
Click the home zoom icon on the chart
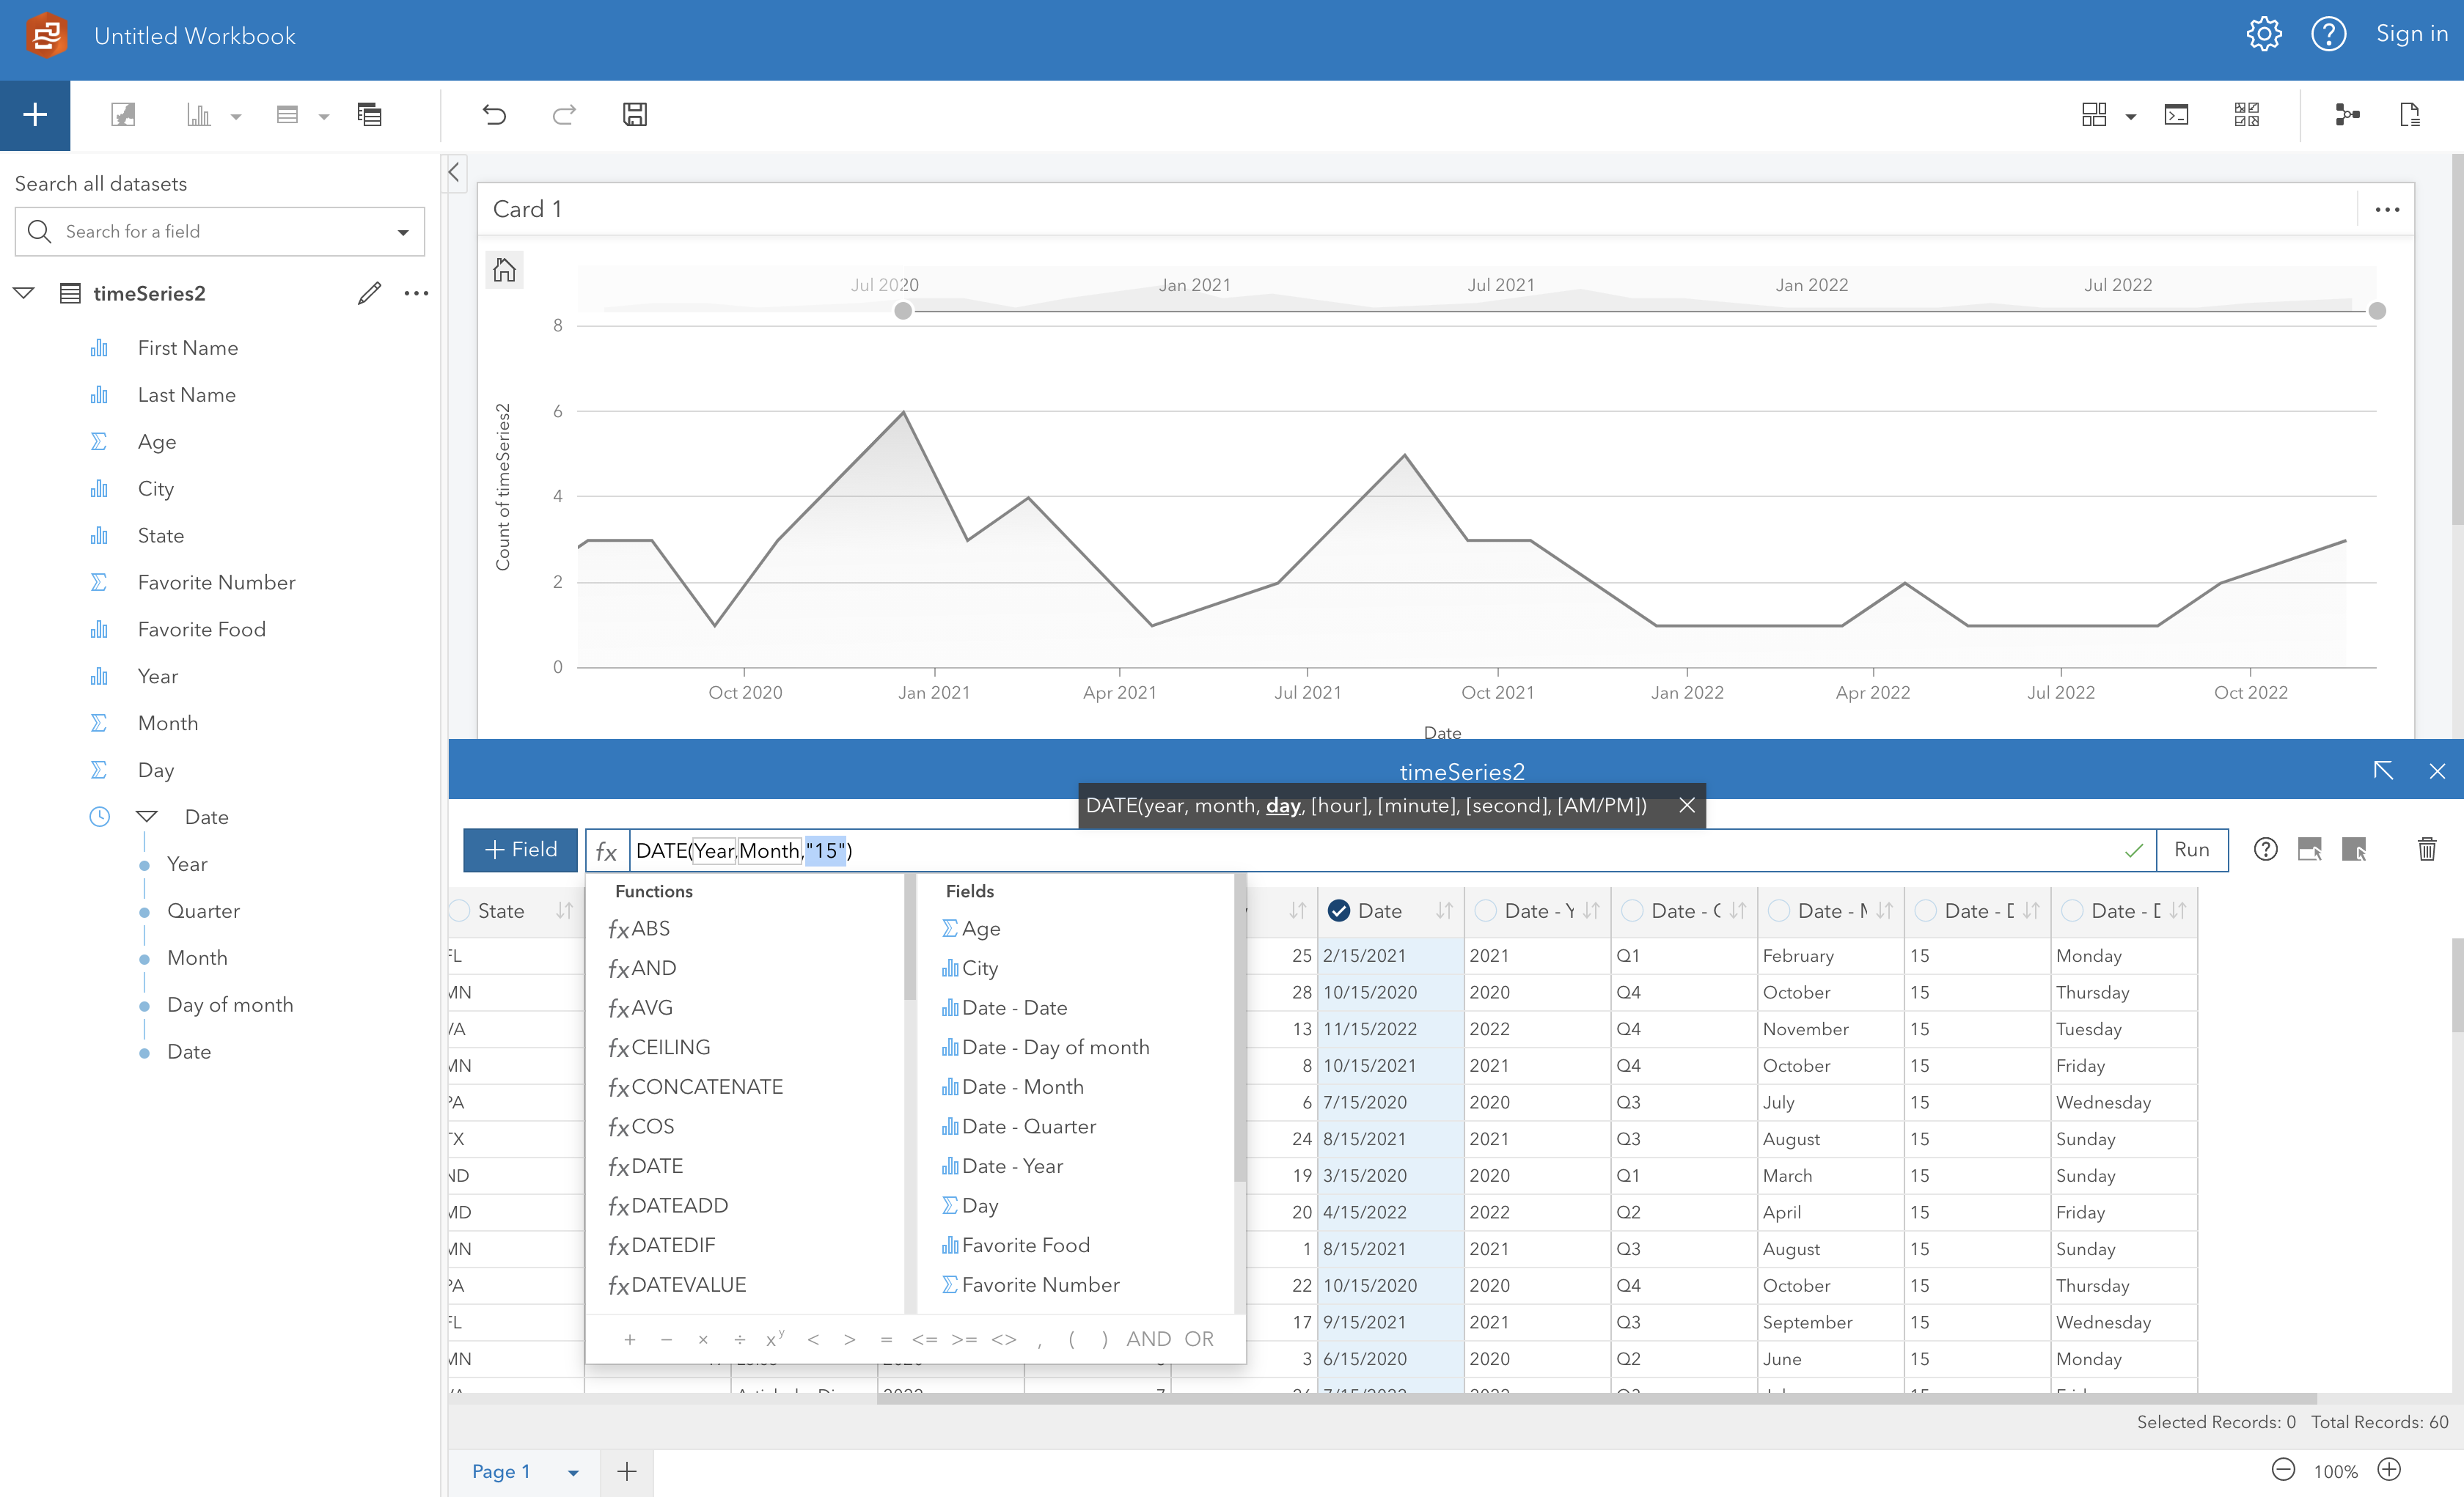pos(504,269)
